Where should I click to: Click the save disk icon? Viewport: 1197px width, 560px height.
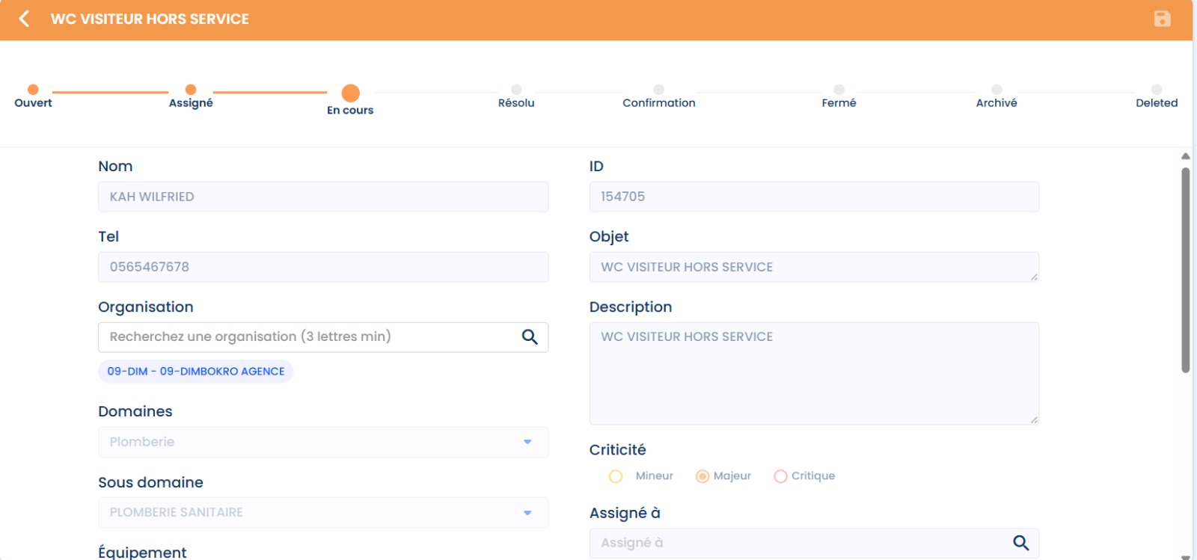pyautogui.click(x=1162, y=19)
